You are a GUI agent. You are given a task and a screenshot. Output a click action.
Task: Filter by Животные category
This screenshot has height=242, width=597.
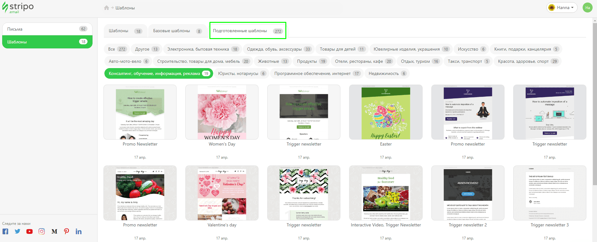[272, 61]
